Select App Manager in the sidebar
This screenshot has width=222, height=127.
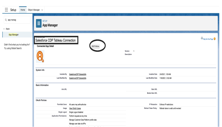click(x=14, y=35)
